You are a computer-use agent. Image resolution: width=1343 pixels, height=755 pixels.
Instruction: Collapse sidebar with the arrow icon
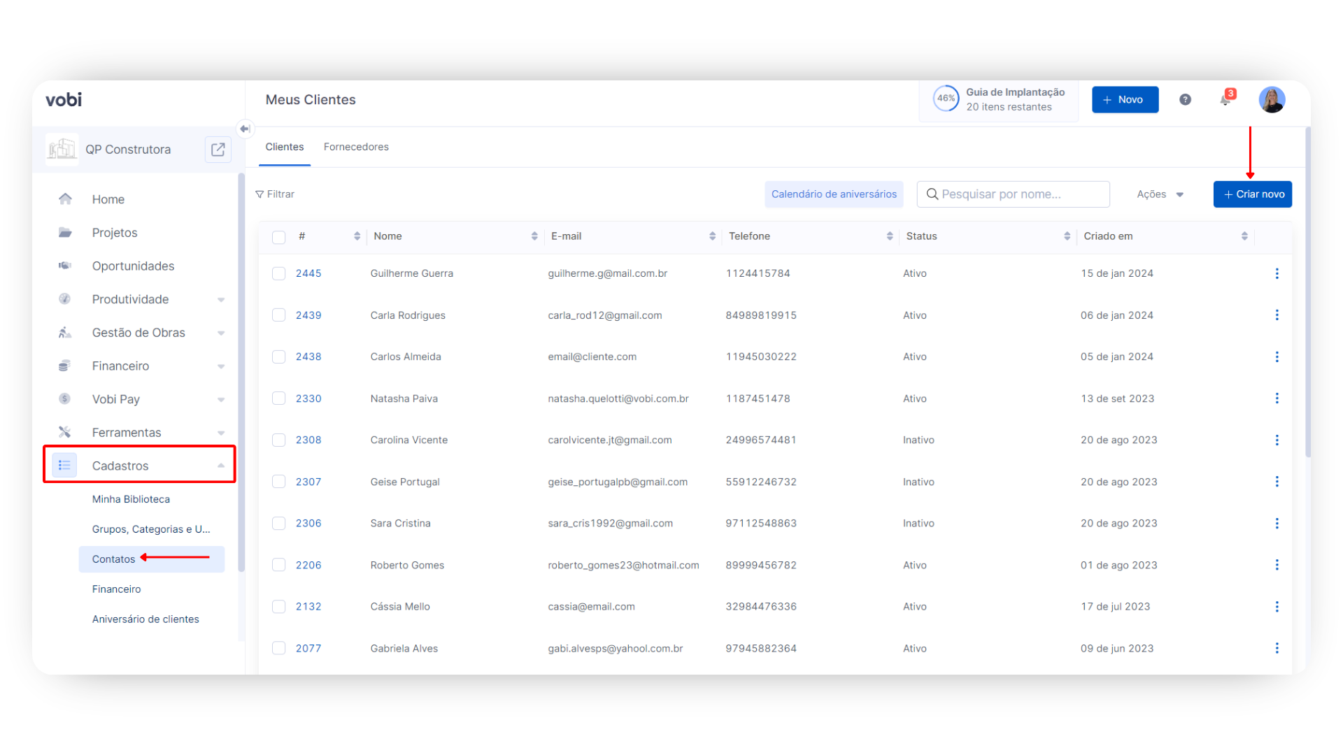pyautogui.click(x=244, y=129)
